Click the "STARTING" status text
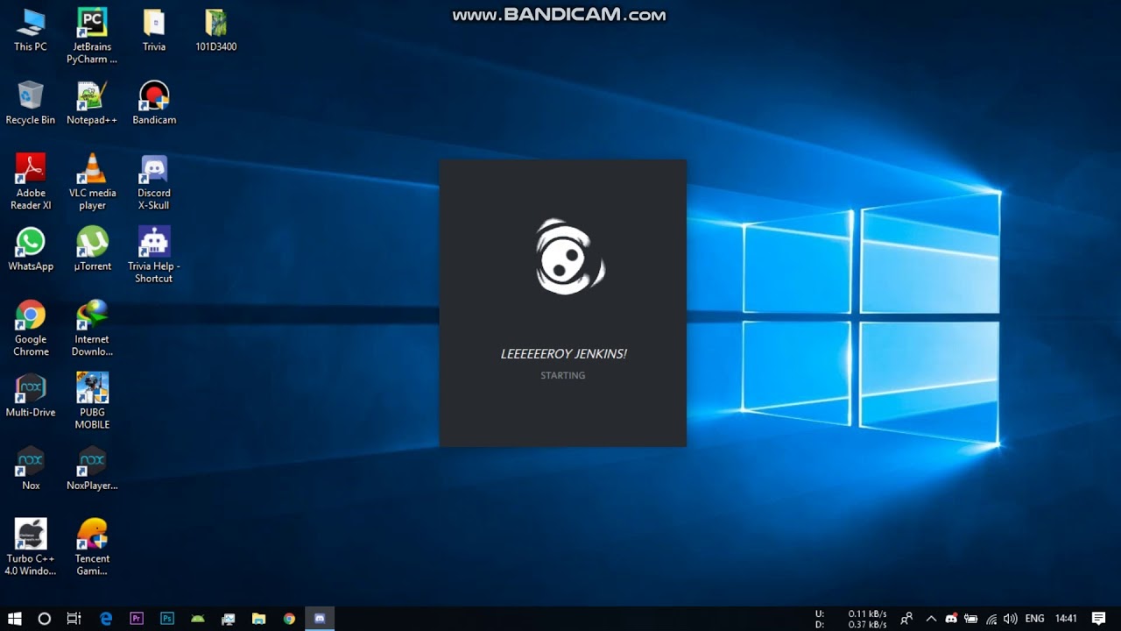 coord(563,375)
